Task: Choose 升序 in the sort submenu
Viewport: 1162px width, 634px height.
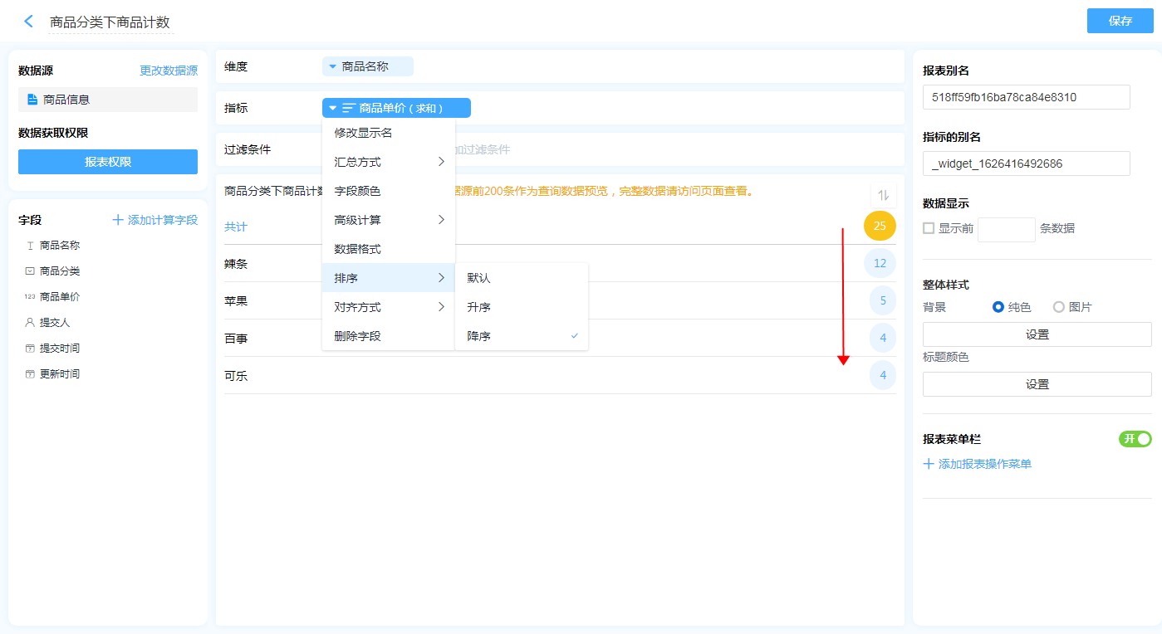Action: 479,307
